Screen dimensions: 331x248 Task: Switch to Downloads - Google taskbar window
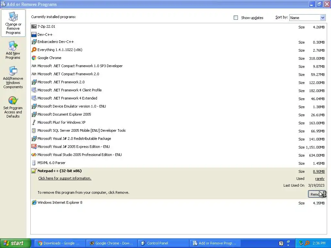pos(60,243)
